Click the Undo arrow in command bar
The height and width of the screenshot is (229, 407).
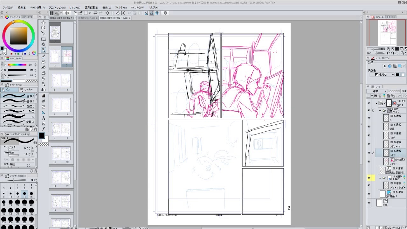(x=95, y=13)
